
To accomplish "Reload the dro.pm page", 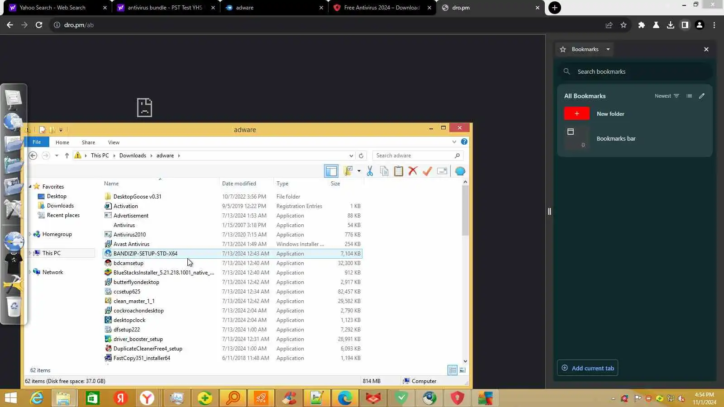I will pyautogui.click(x=39, y=25).
